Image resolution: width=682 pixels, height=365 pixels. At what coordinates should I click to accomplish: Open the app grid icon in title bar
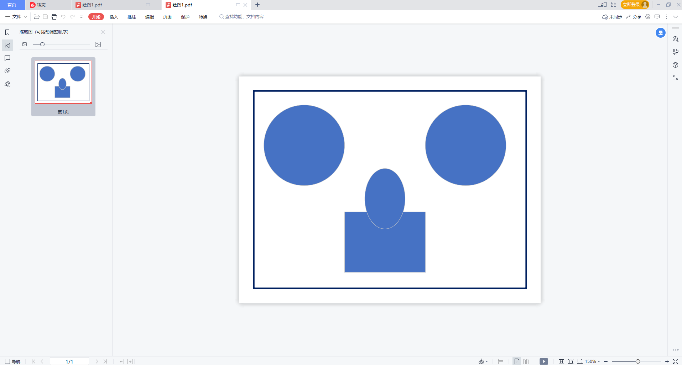coord(614,5)
